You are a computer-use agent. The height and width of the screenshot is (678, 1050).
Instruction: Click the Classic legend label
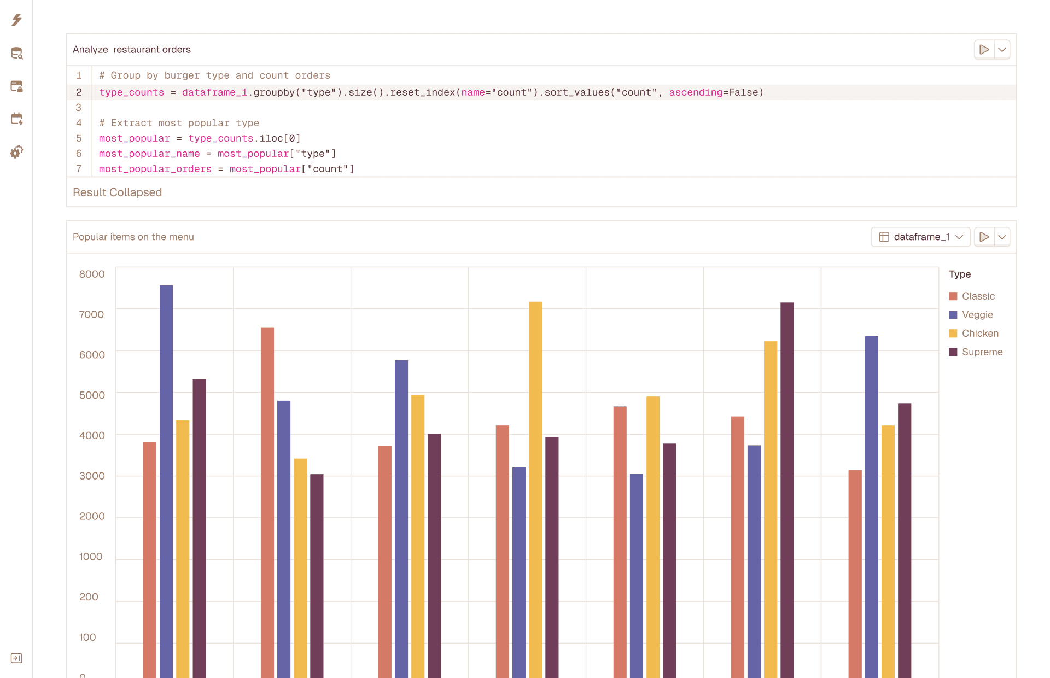pos(978,296)
